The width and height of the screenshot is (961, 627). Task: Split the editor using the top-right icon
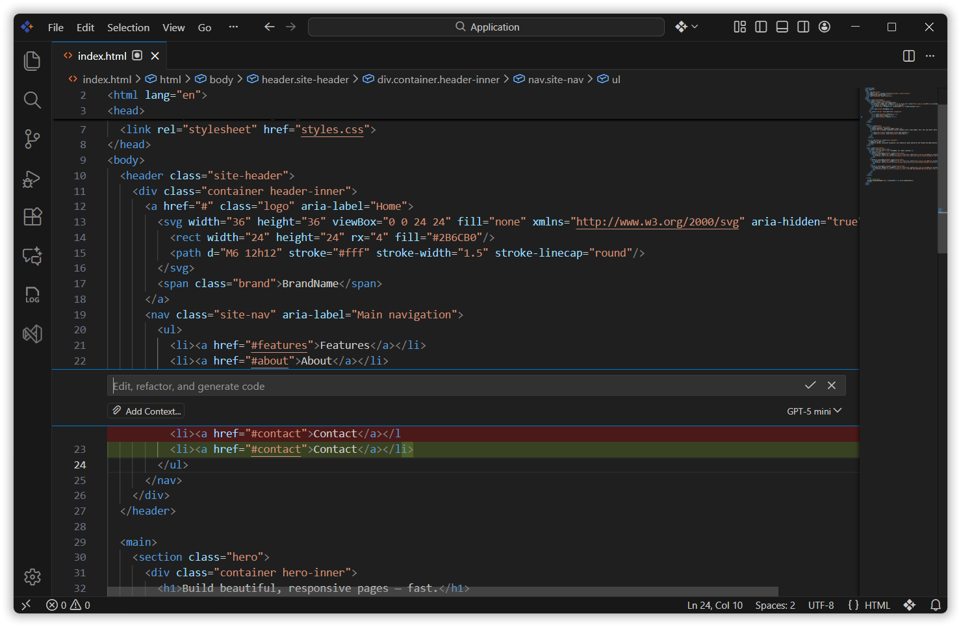tap(908, 56)
